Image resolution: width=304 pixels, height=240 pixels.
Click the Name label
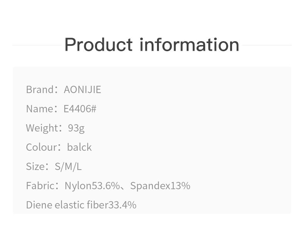pyautogui.click(x=40, y=109)
